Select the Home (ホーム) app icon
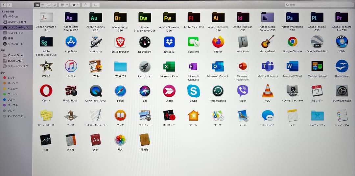The height and width of the screenshot is (176, 355). pos(193,115)
